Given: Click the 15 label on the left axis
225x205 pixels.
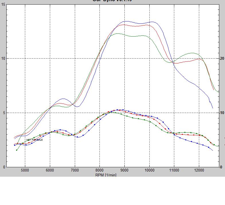Looking at the screenshot, I should click(3, 5).
